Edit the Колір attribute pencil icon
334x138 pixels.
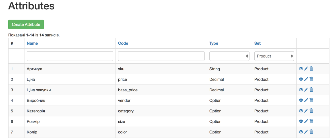coord(306,132)
